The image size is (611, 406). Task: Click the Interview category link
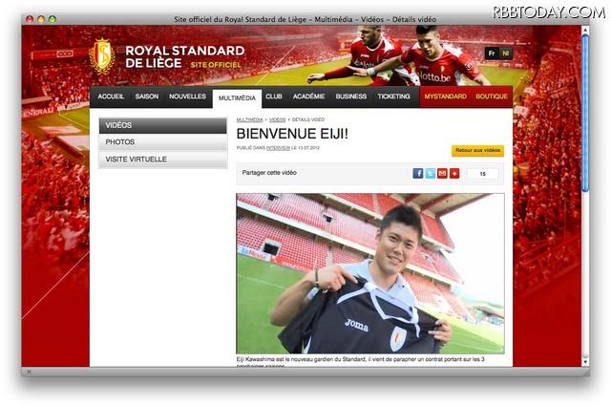tap(278, 150)
